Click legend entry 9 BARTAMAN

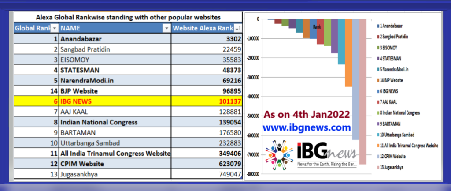click(x=389, y=124)
